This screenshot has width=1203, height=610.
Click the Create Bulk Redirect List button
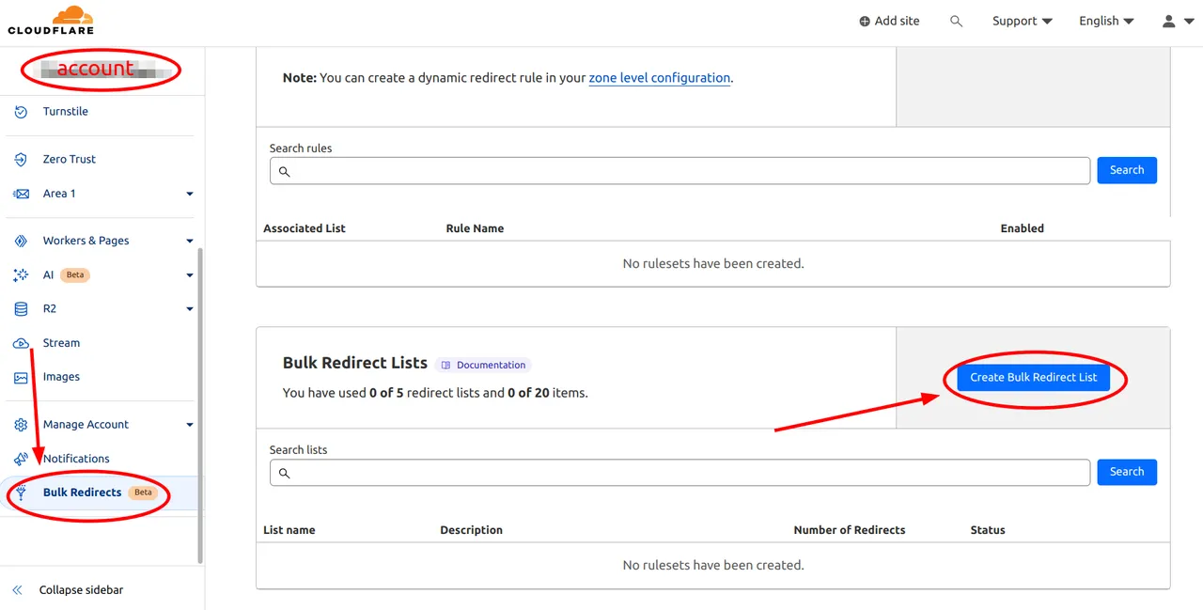tap(1033, 377)
